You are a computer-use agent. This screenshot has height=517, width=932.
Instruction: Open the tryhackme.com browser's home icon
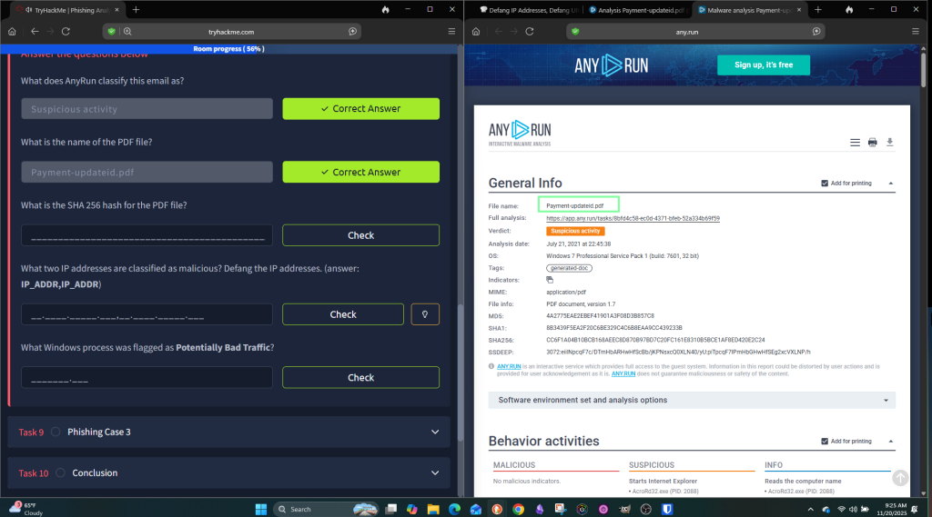point(13,31)
